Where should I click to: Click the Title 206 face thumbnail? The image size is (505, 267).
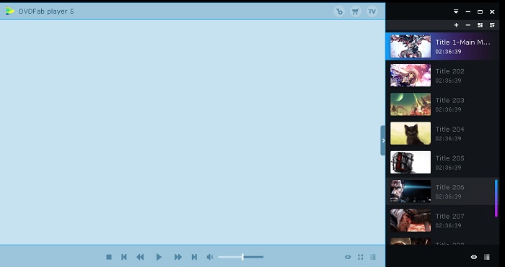coord(410,191)
